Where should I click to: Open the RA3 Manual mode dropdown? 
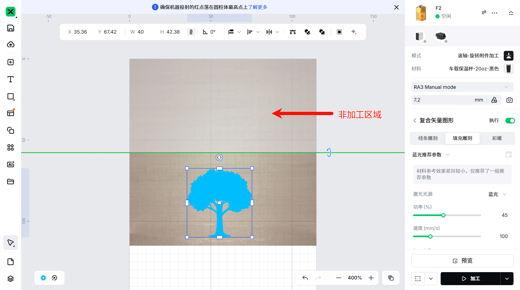(462, 87)
